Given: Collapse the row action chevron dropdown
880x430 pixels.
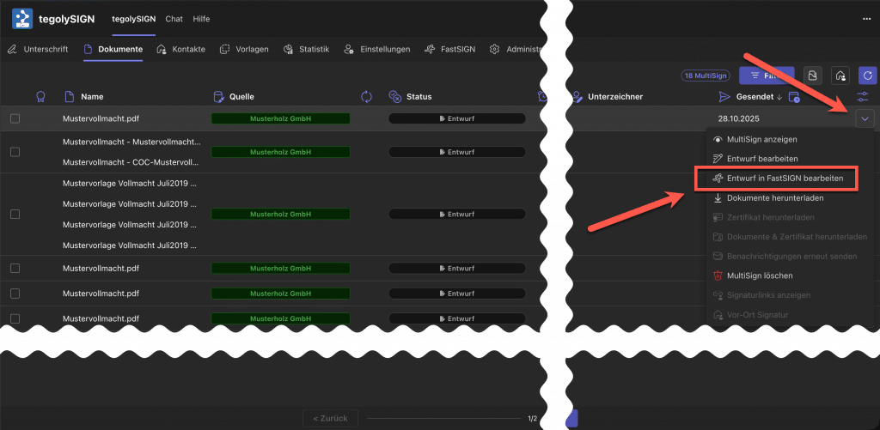Looking at the screenshot, I should click(865, 119).
